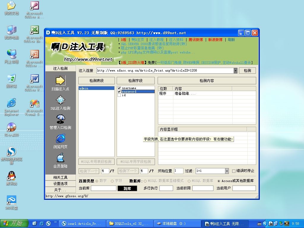This screenshot has width=304, height=228.
Task: Click the keyboard tray icon
Action: (x=259, y=224)
